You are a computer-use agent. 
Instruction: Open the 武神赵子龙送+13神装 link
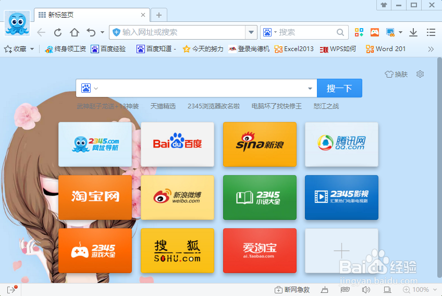coord(108,106)
